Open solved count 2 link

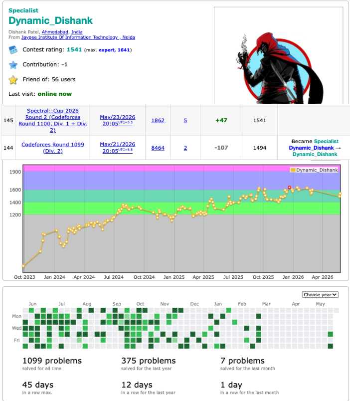coord(185,148)
